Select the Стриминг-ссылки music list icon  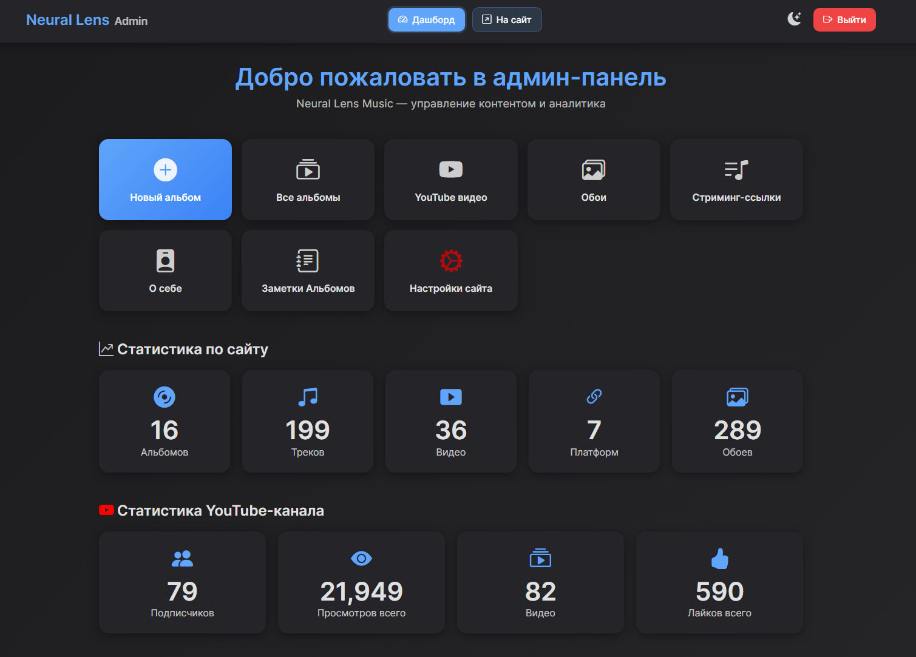pos(736,170)
